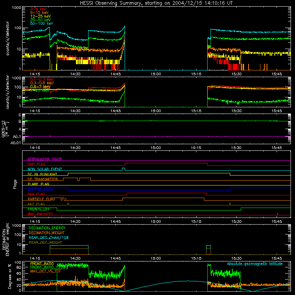
Task: Select the PARTICLE_FLAG label
Action: coord(41,199)
